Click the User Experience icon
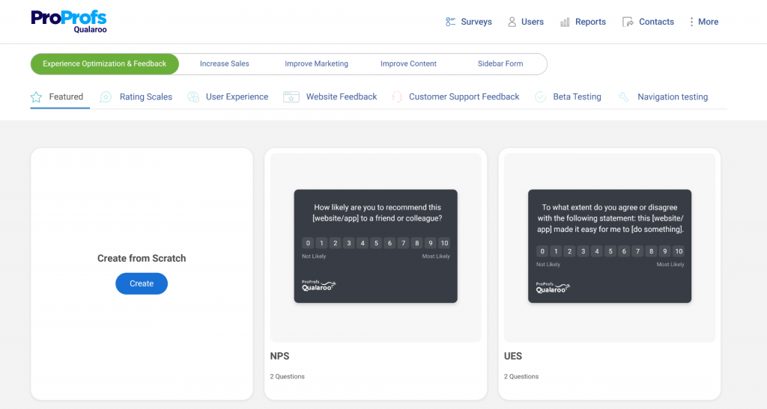 pos(193,97)
